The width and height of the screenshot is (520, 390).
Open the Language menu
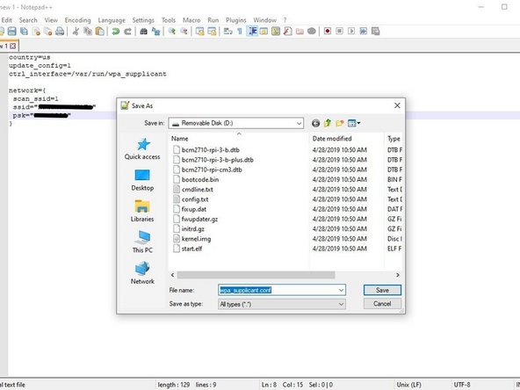coord(112,20)
